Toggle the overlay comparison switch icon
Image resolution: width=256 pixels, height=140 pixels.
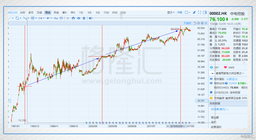91,18
